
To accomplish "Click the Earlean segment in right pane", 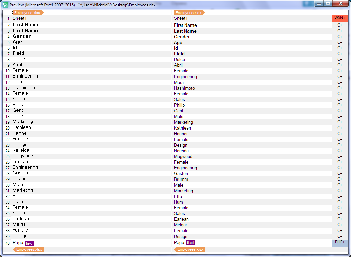I will point(181,219).
